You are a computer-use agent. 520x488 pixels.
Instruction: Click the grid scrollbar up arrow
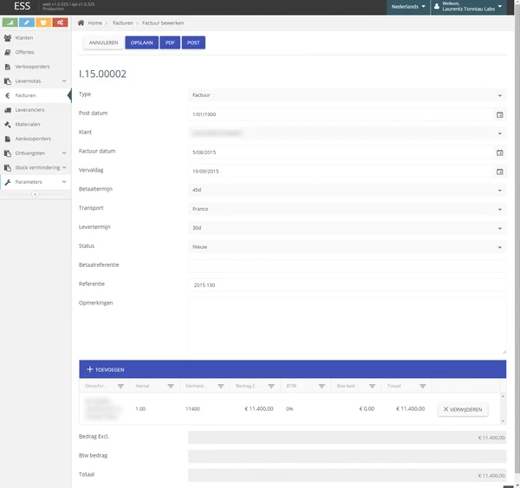coord(503,396)
